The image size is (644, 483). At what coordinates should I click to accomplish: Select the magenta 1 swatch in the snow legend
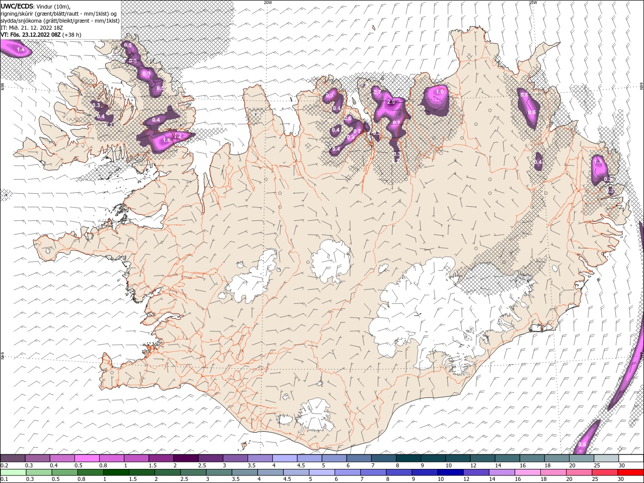136,458
